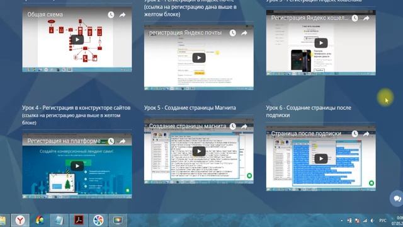Play the 'Регистрация на платформе' video
This screenshot has width=403, height=227.
click(x=77, y=166)
